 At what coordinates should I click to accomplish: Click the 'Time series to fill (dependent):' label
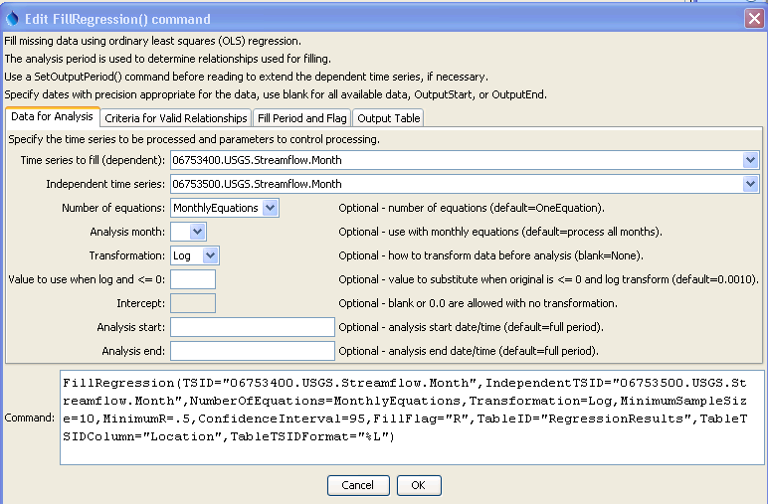(93, 160)
